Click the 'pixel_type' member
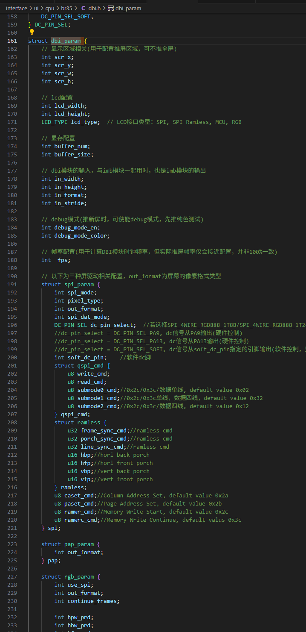The image size is (306, 632). 84,301
